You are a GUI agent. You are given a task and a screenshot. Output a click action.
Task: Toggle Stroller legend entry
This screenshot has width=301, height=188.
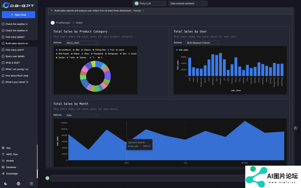[60, 58]
